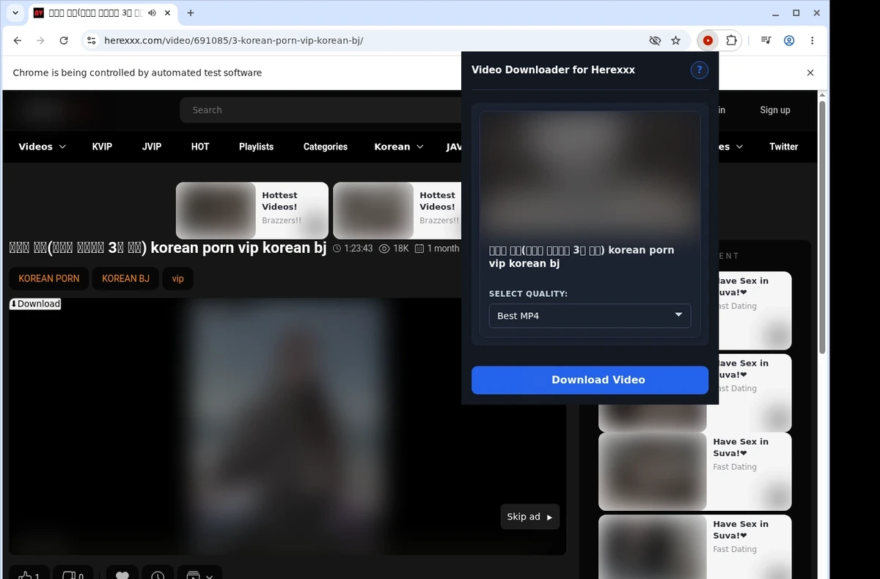This screenshot has height=579, width=880.
Task: Go forward to the next page
Action: pyautogui.click(x=40, y=41)
